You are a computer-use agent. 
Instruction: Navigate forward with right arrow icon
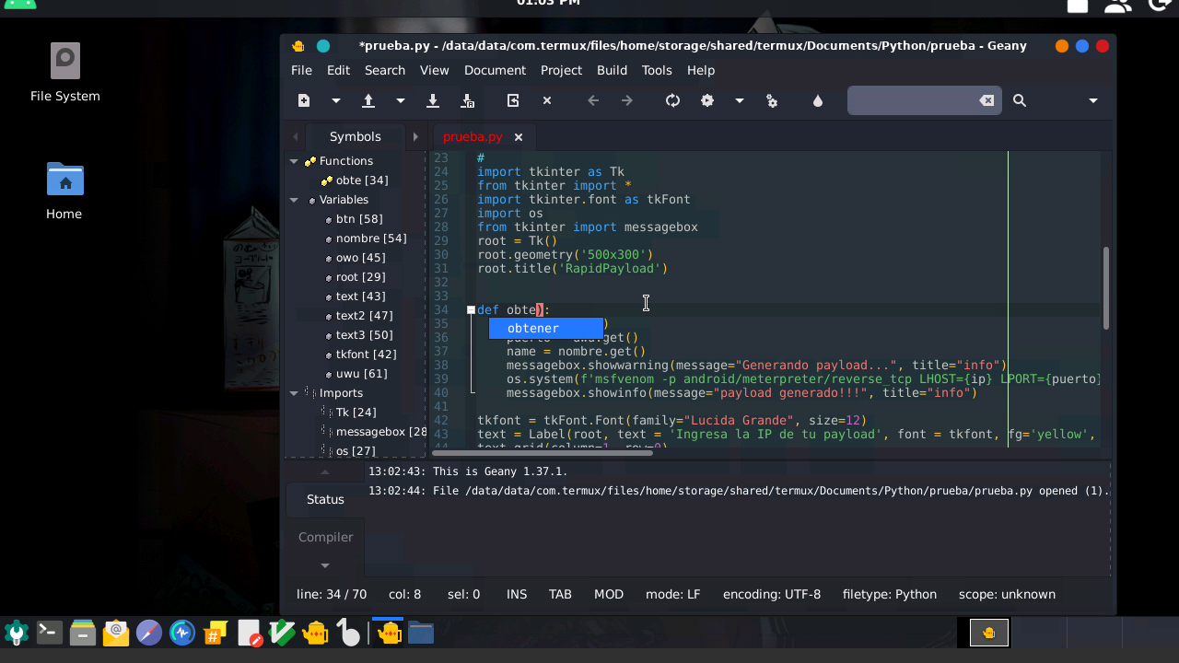[x=627, y=100]
